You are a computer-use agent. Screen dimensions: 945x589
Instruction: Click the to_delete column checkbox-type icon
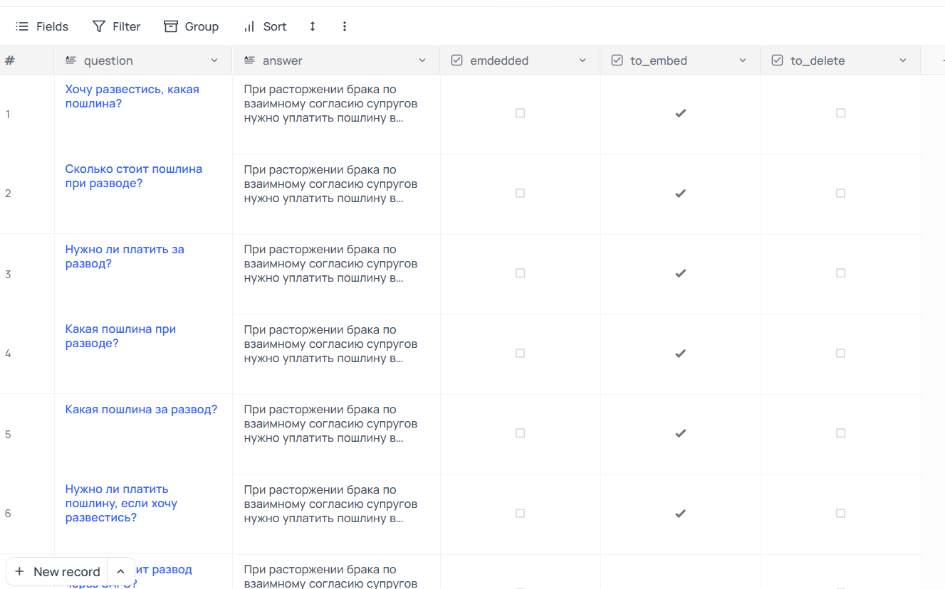[x=778, y=60]
